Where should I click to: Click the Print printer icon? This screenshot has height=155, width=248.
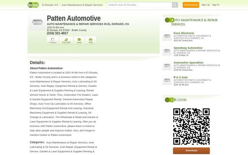point(91,40)
